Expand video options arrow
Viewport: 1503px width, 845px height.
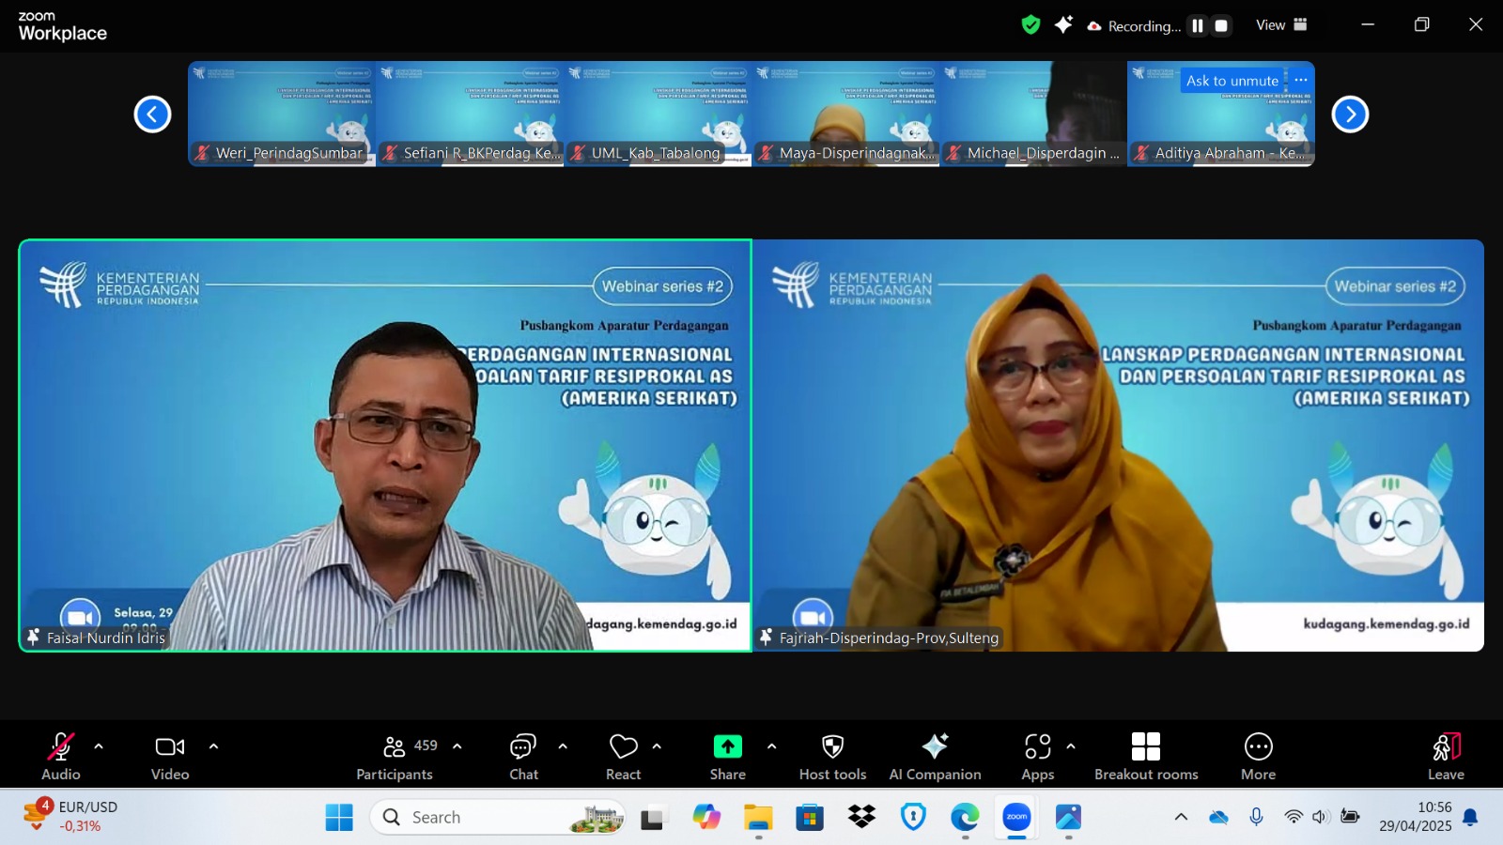point(213,747)
